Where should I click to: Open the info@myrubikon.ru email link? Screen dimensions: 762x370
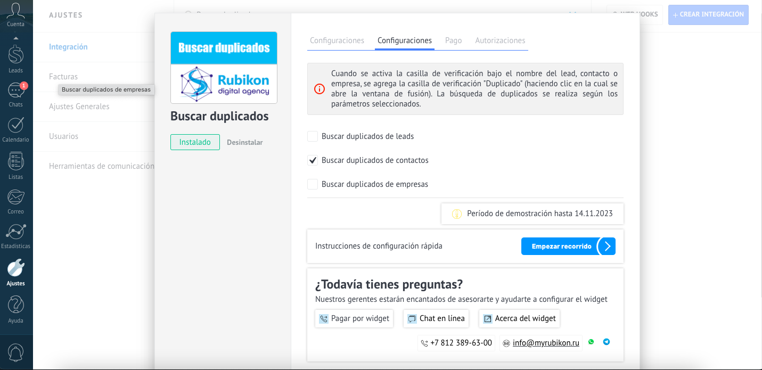tap(546, 343)
